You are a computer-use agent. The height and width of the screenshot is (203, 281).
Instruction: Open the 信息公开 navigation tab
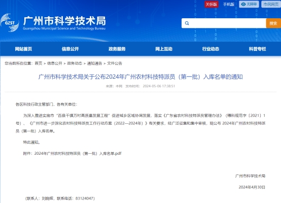click(70, 49)
